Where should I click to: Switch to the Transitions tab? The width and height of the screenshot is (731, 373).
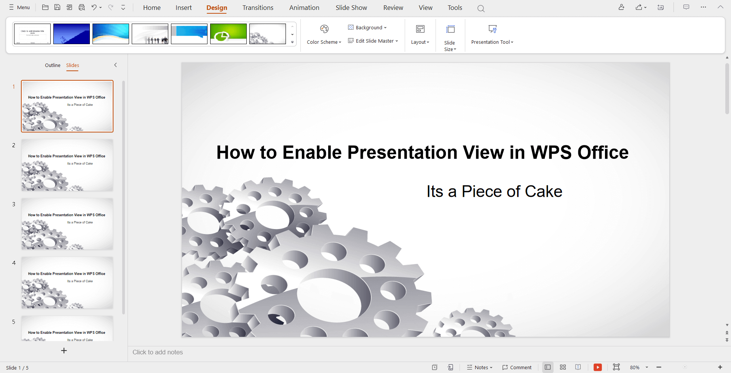click(x=258, y=8)
